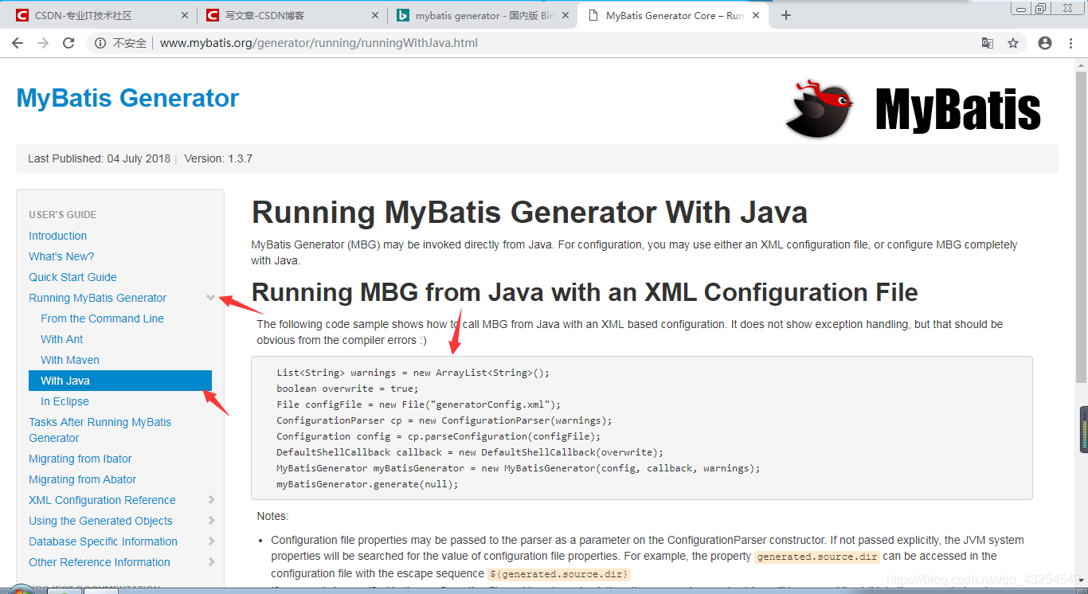Select the highlighted With Java item
This screenshot has height=594, width=1088.
pos(120,381)
